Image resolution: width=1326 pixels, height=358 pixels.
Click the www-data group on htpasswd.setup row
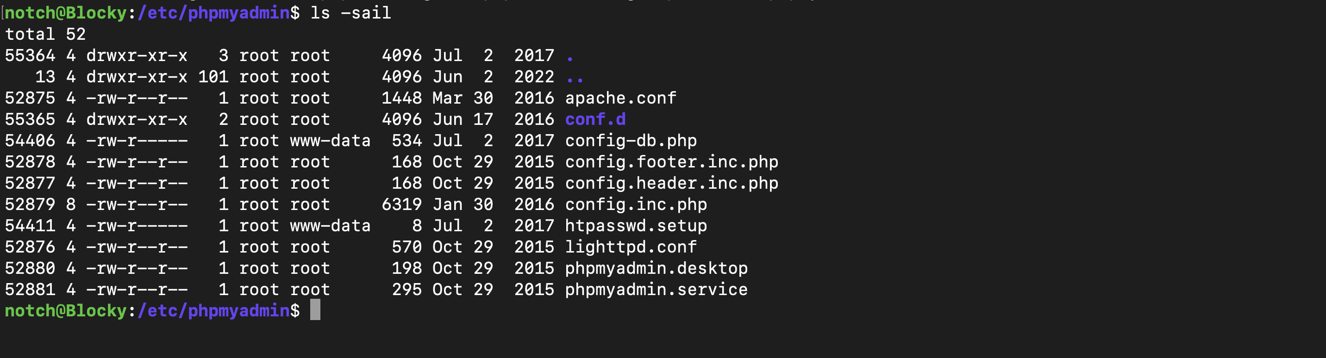(x=330, y=226)
